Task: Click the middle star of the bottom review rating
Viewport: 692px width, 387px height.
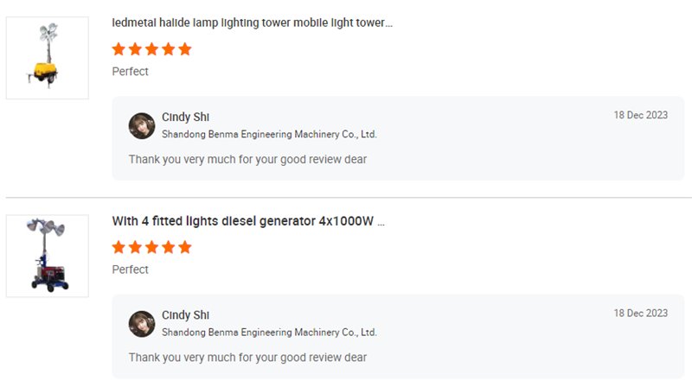Action: (x=151, y=247)
